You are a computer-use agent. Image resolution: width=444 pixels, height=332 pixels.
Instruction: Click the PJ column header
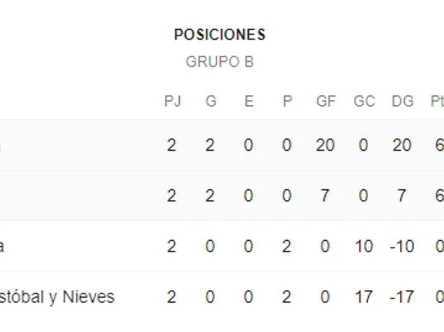[x=172, y=101]
